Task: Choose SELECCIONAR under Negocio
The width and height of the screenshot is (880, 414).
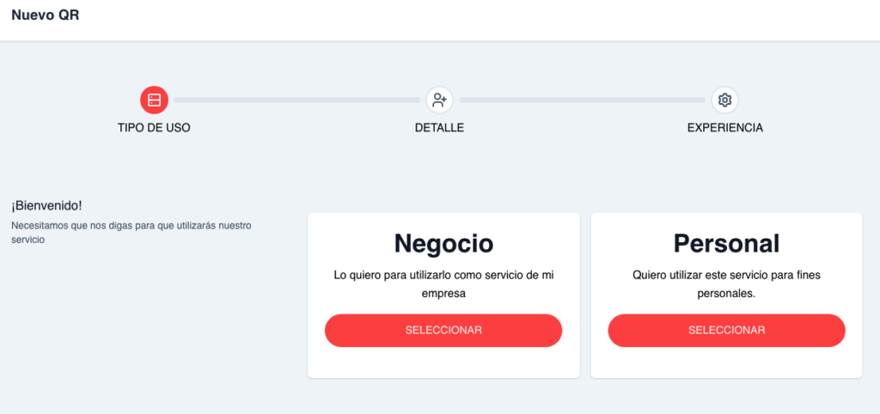Action: [x=443, y=331]
